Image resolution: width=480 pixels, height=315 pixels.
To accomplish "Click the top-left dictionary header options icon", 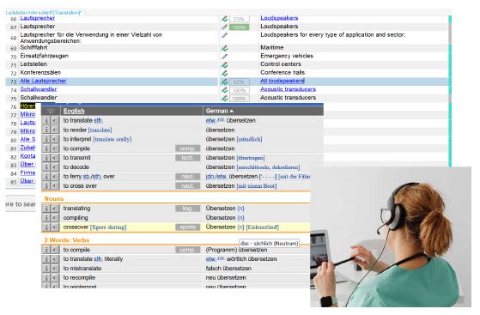I will coord(51,111).
